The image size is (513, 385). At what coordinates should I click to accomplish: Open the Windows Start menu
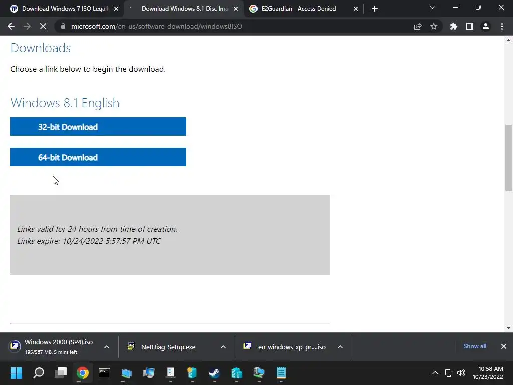pyautogui.click(x=16, y=373)
